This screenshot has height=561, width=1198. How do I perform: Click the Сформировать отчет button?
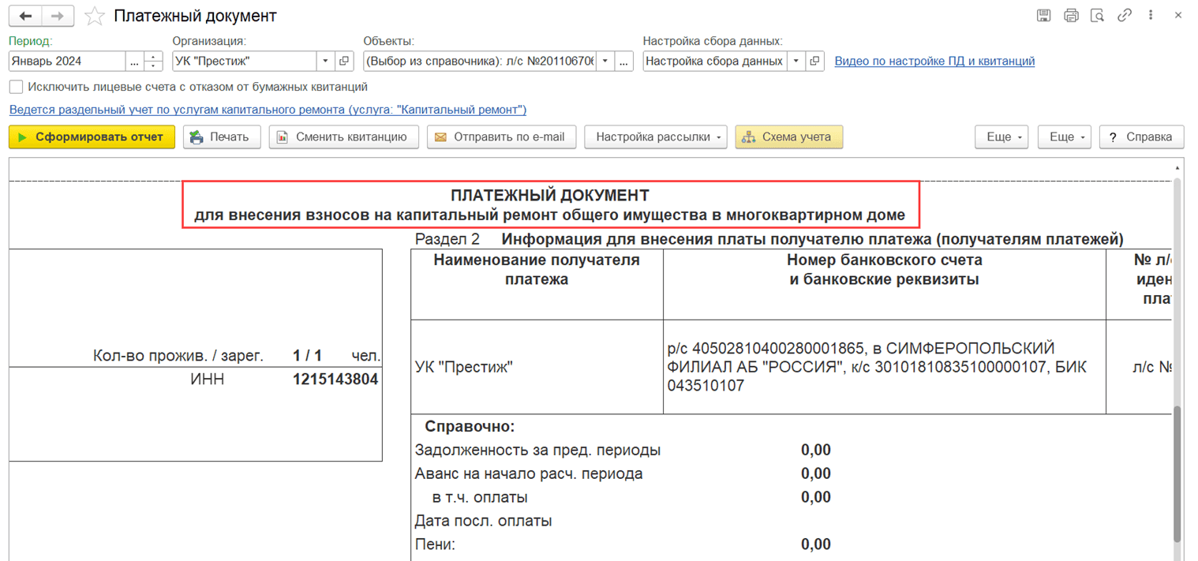click(x=92, y=137)
